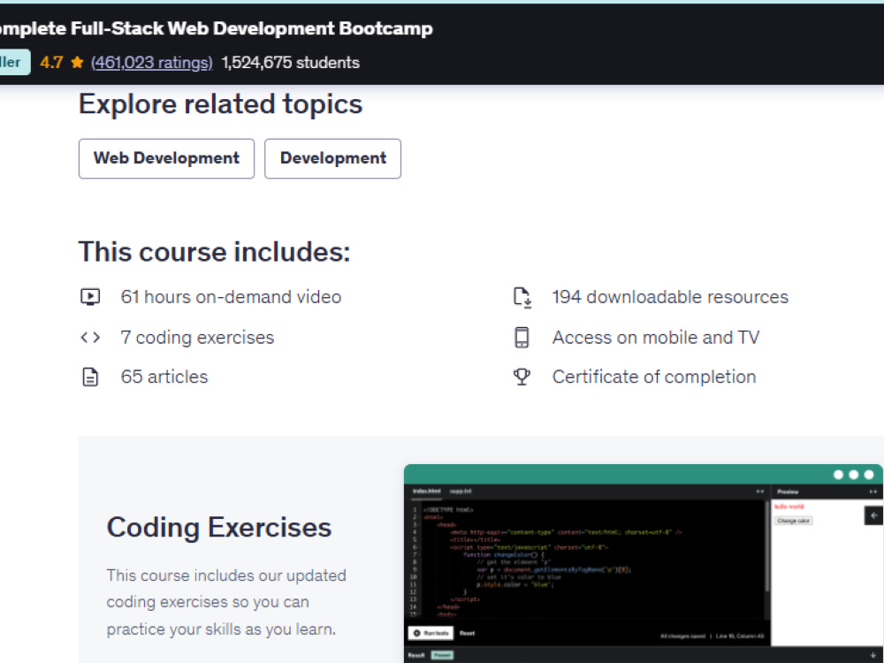This screenshot has width=884, height=663.
Task: Click the back arrow icon in the preview pane
Action: [873, 515]
